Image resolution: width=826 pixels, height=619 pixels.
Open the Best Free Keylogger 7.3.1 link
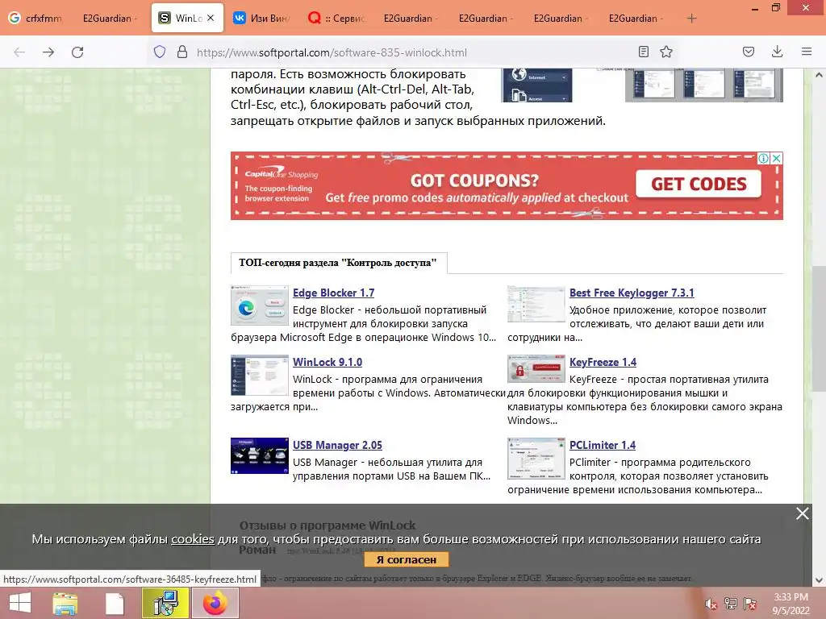632,293
